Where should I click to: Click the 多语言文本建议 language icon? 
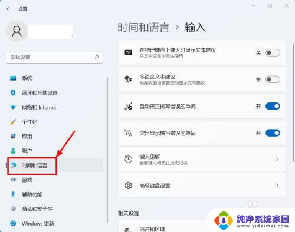point(129,79)
